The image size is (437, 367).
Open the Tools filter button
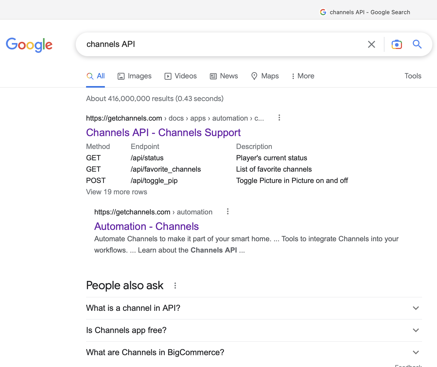coord(413,76)
